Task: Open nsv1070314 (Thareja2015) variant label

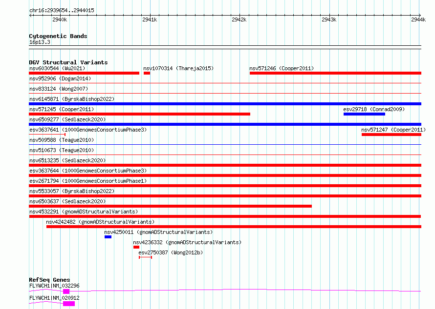Action: (x=178, y=68)
